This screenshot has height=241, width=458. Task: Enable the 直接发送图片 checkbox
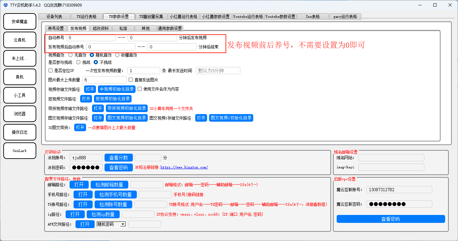(x=143, y=80)
